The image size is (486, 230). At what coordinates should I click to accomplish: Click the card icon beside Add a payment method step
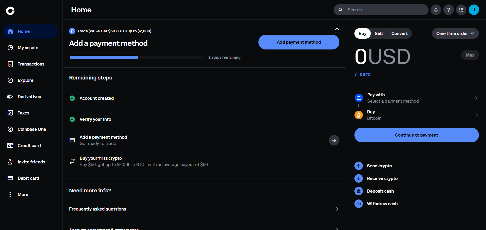click(x=72, y=140)
